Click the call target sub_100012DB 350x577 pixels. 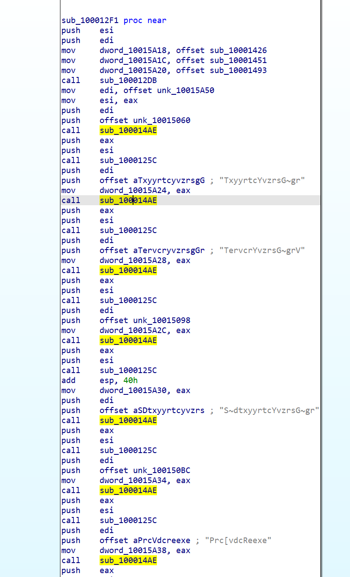coord(128,80)
